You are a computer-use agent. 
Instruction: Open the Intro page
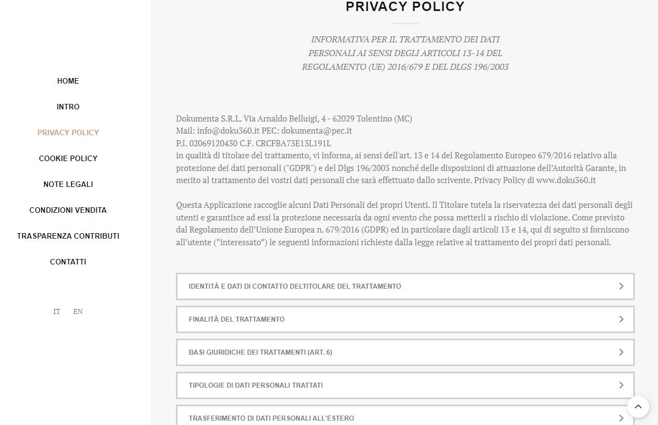(x=68, y=107)
